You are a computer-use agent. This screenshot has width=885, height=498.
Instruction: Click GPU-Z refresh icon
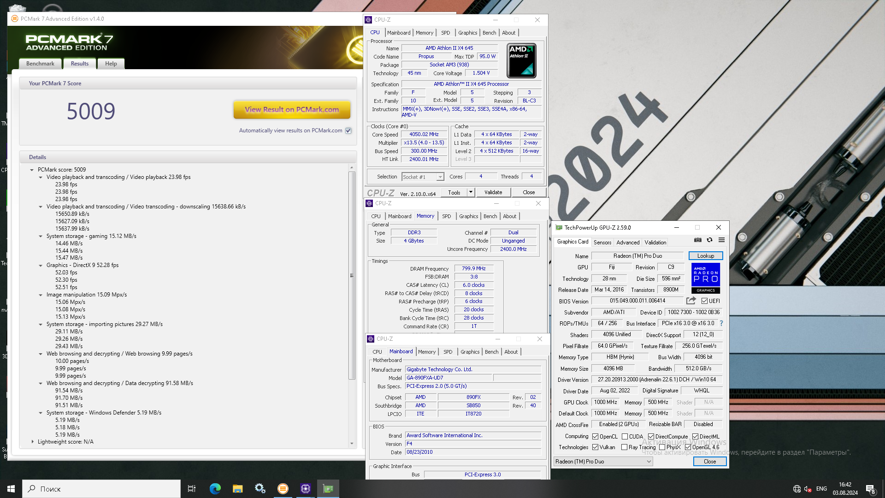(710, 240)
